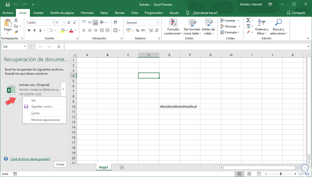Align text to the right
This screenshot has width=312, height=177.
(95, 30)
